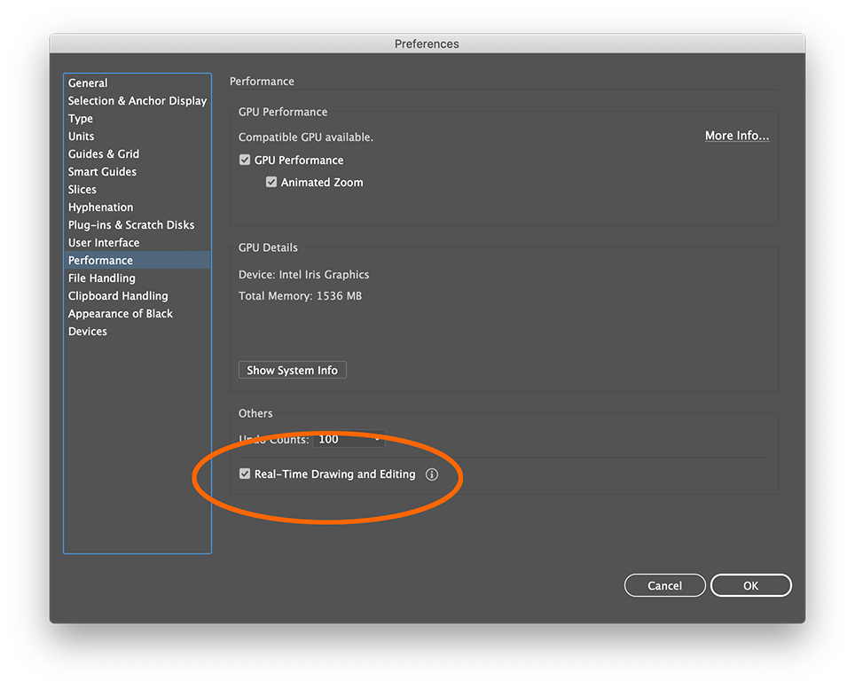Click the Cancel button

(664, 585)
